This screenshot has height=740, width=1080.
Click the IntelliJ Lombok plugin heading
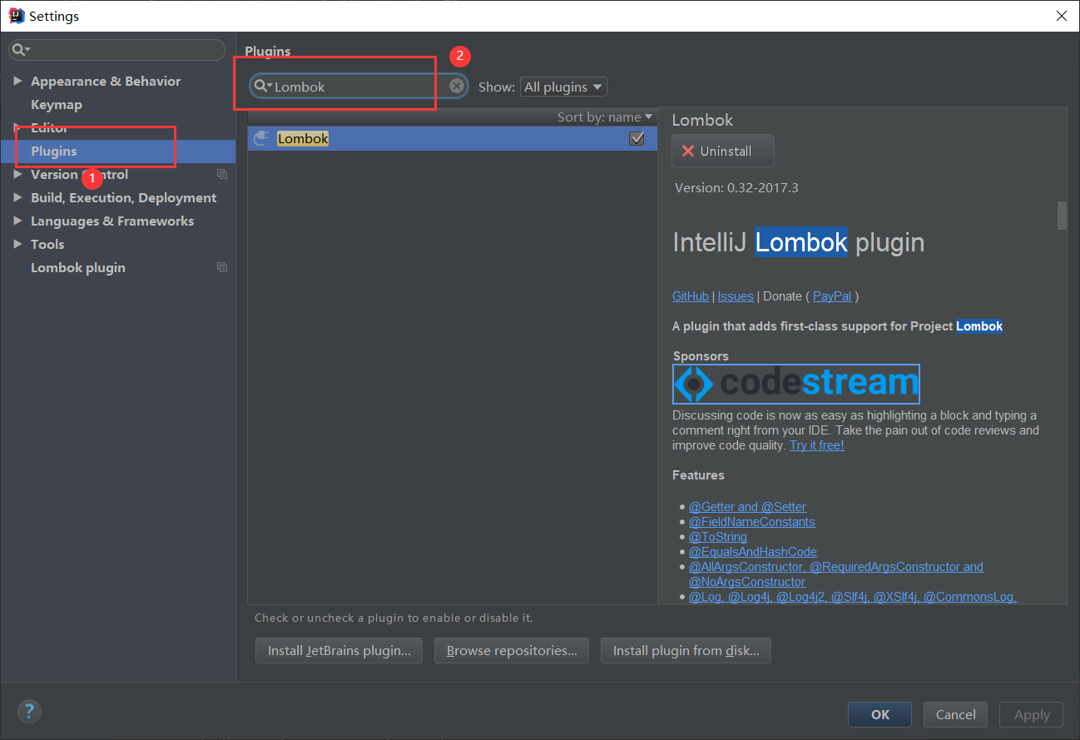coord(798,242)
